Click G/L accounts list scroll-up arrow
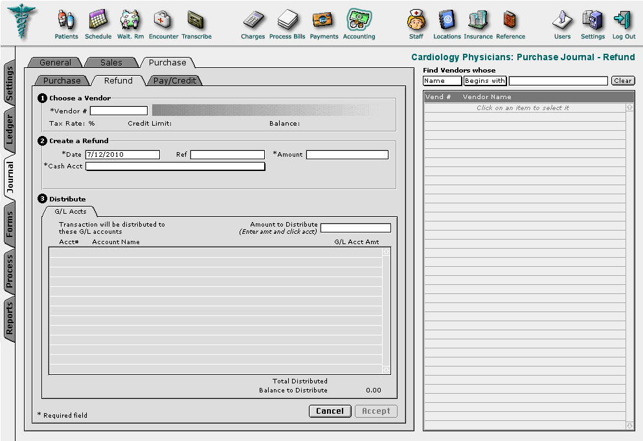Viewport: 643px width, 441px height. tap(386, 252)
